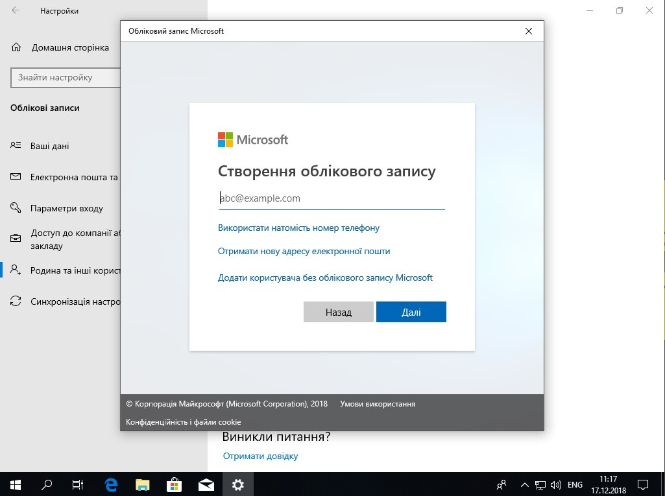Open the Action Center notification icon

[643, 484]
